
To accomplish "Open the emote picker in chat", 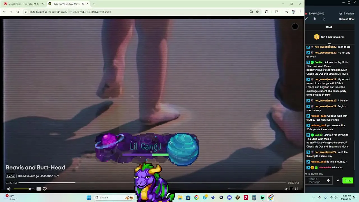I will click(x=328, y=181).
